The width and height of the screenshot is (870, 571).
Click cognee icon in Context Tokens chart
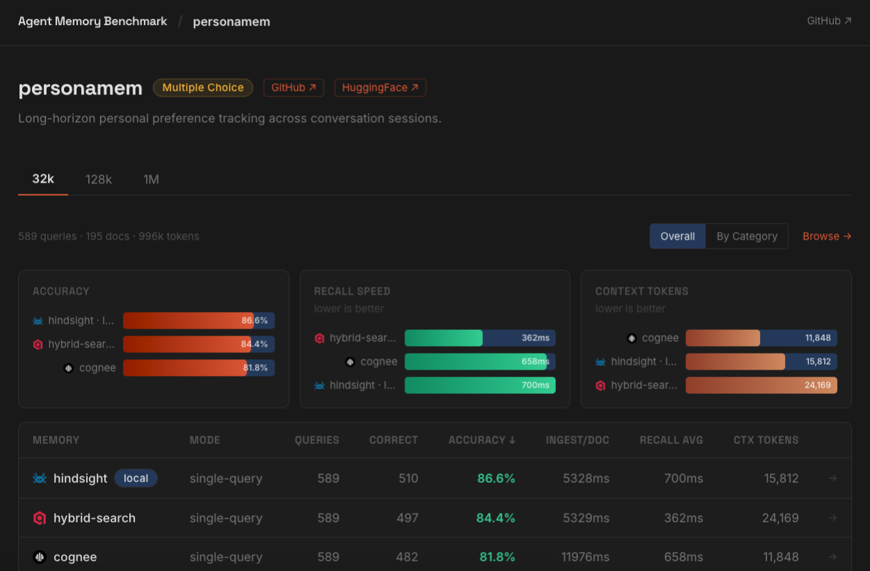(632, 338)
